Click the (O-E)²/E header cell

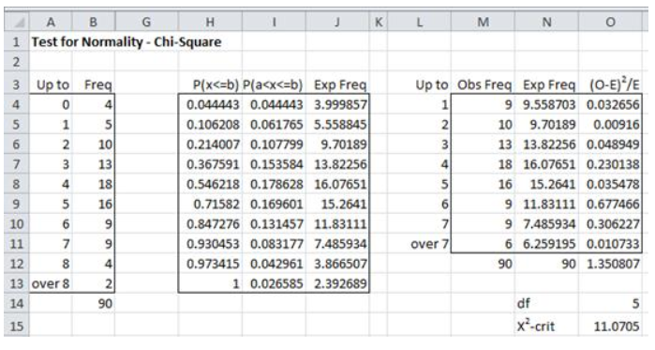point(610,84)
